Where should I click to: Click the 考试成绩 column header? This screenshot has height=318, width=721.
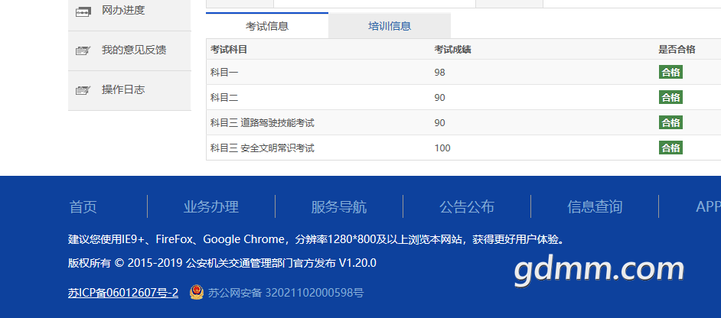coord(453,50)
